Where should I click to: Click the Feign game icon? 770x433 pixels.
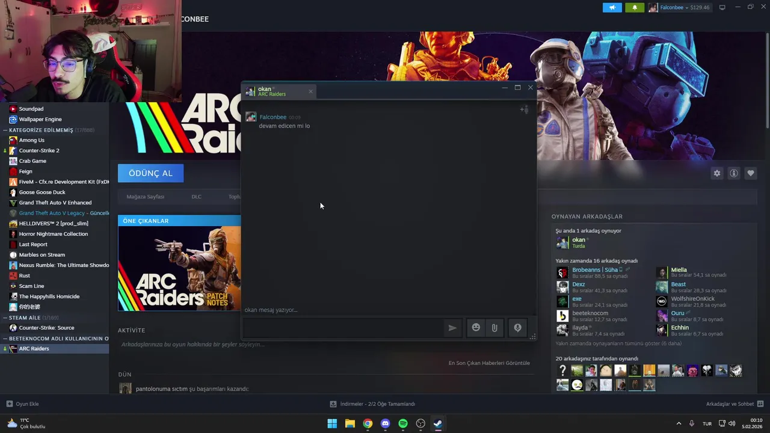[x=13, y=171]
